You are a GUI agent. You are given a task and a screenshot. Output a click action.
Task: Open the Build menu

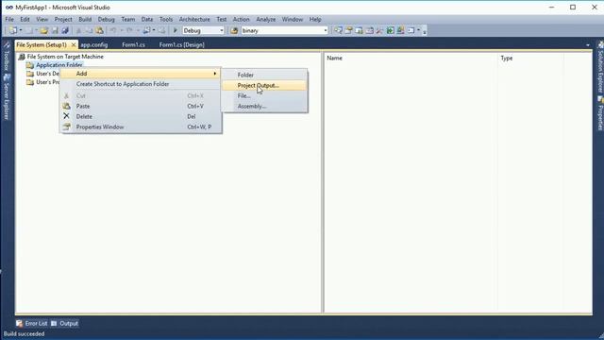[85, 19]
